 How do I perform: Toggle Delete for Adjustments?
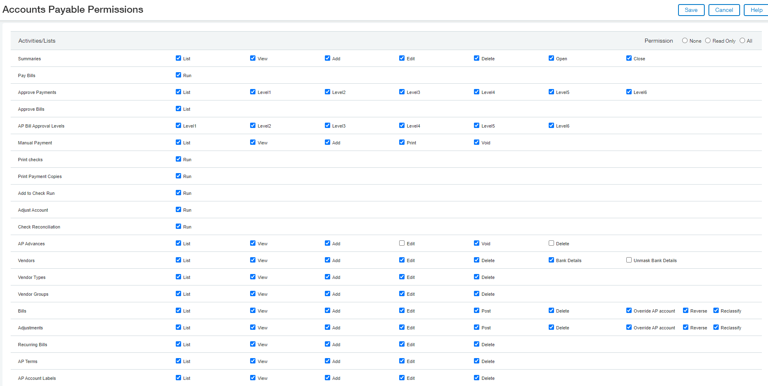[551, 327]
